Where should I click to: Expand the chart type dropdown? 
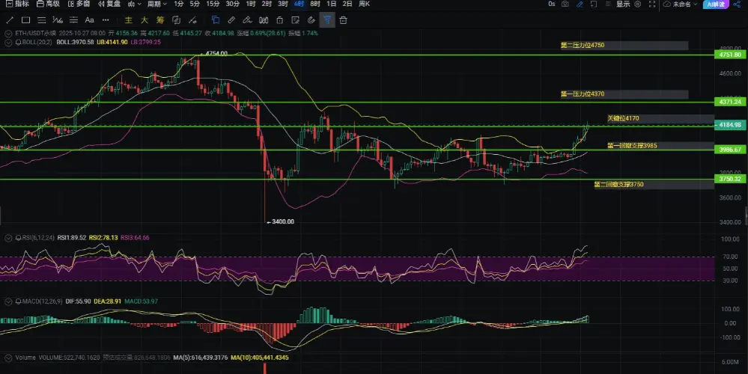[x=134, y=4]
